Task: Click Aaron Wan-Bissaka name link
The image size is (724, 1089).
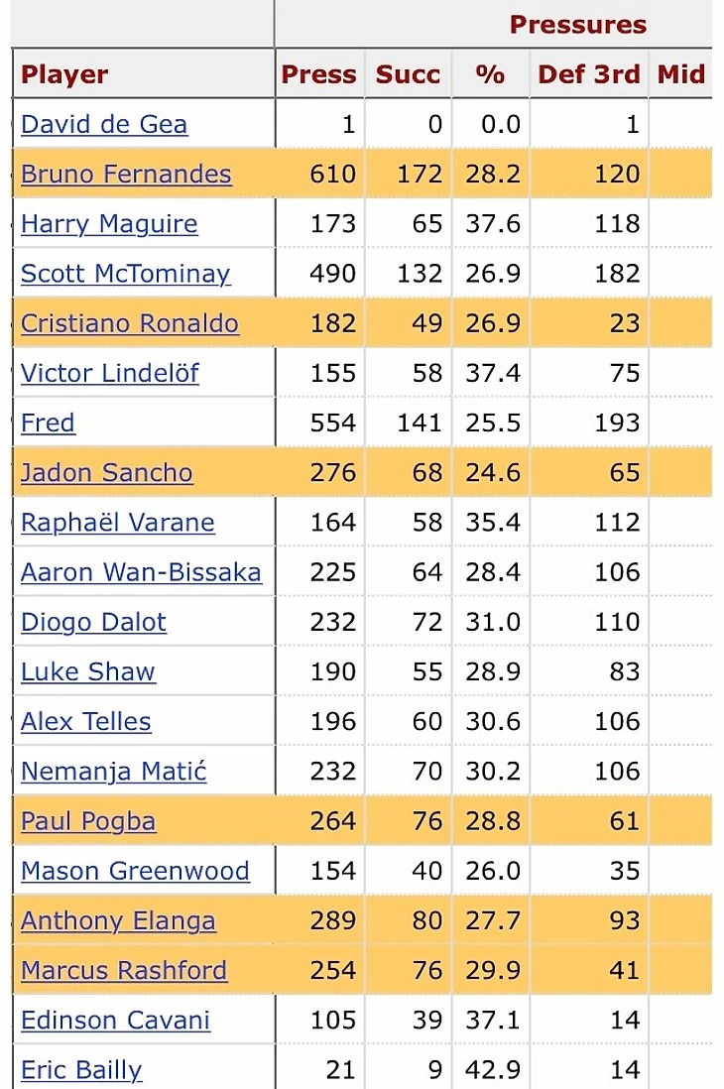Action: click(141, 572)
